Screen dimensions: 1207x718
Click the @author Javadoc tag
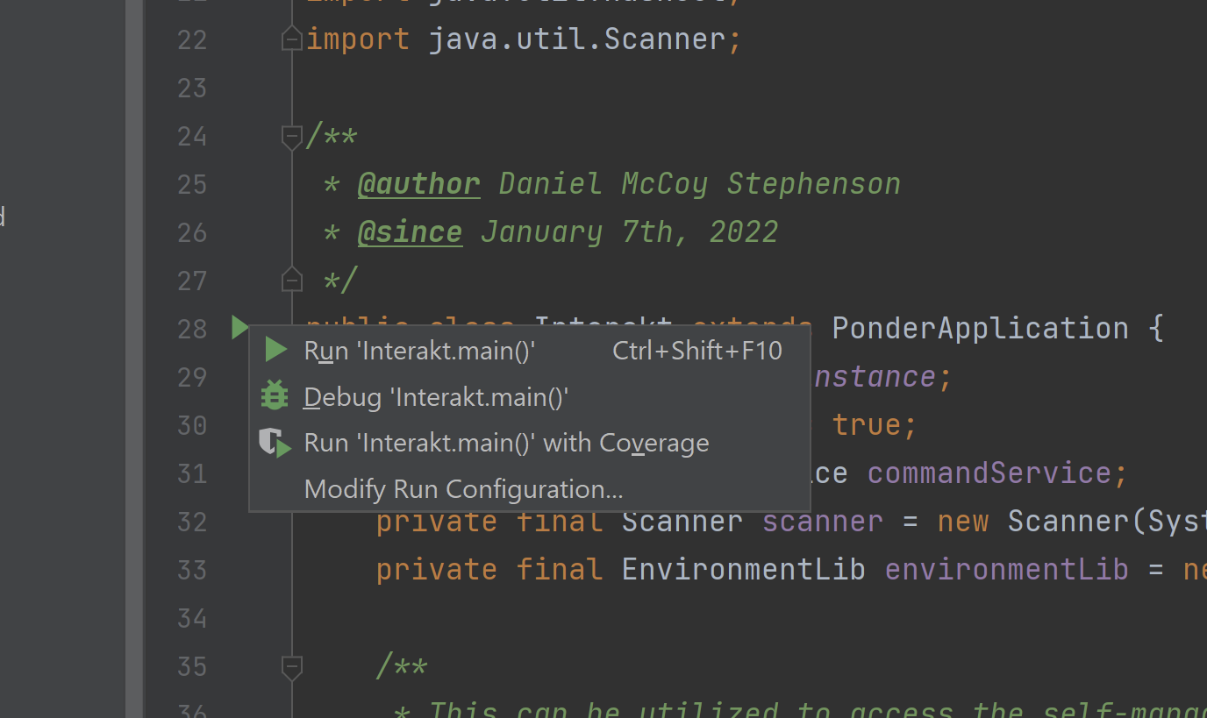click(418, 184)
